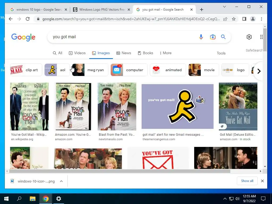The image size is (272, 204).
Task: Expand options for downloaded windows-10-icon file
Action: (x=61, y=181)
